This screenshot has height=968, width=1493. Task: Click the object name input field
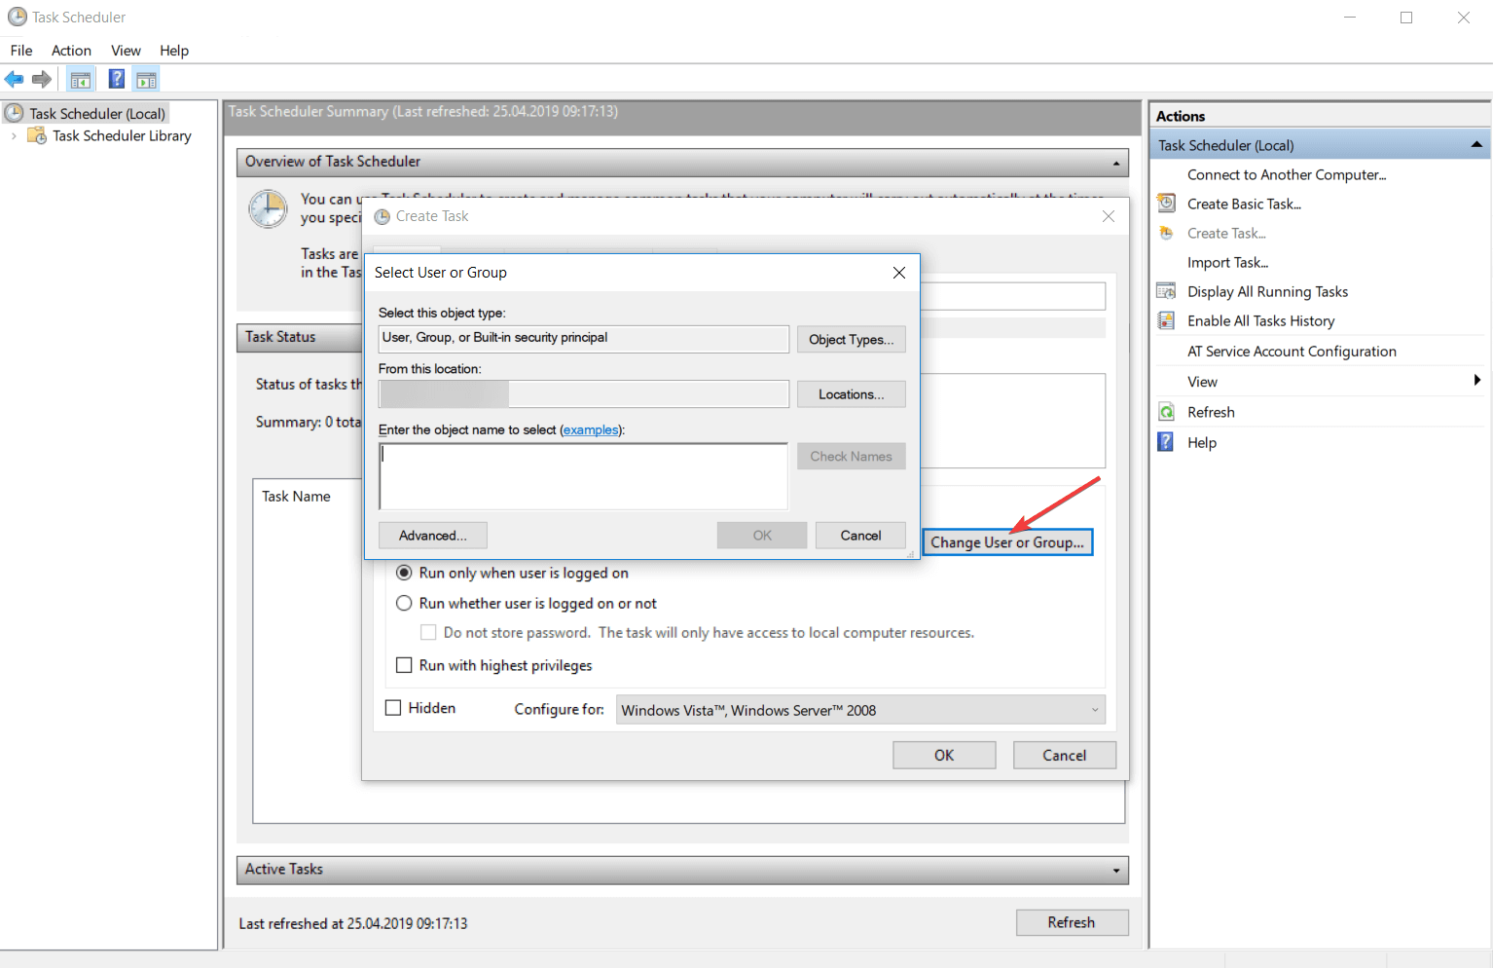[x=582, y=475]
